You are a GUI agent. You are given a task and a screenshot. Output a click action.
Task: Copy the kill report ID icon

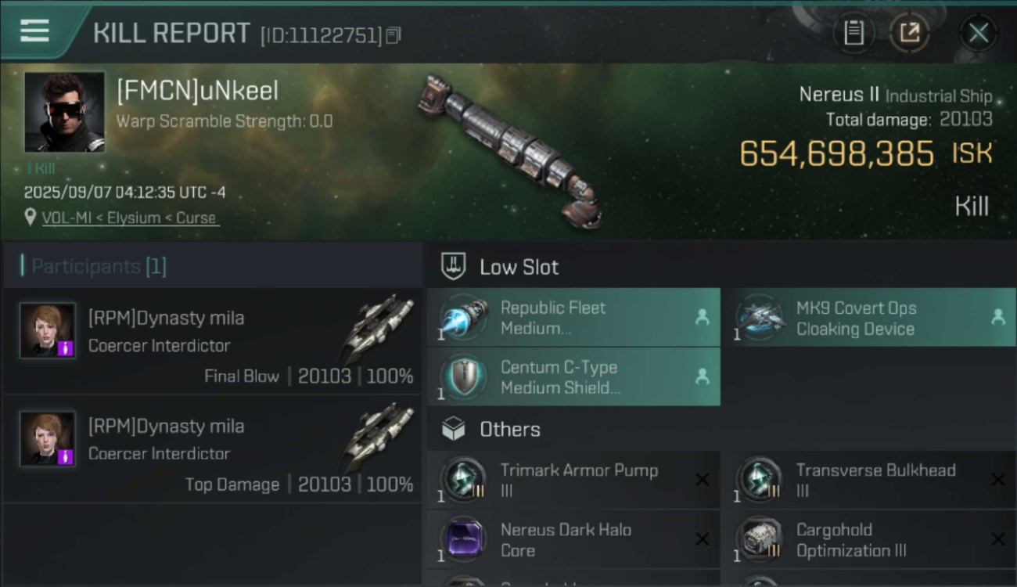[x=393, y=35]
